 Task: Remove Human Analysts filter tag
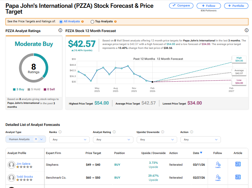click(x=36, y=139)
